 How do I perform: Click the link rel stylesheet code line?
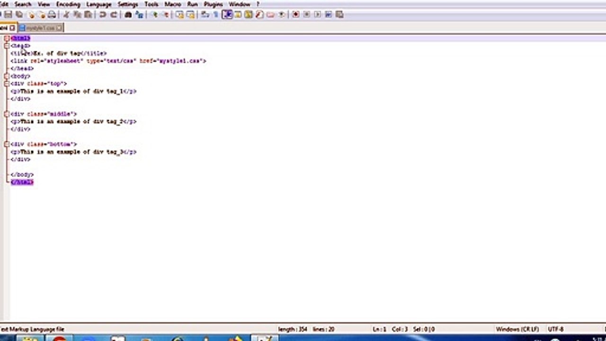pos(108,61)
